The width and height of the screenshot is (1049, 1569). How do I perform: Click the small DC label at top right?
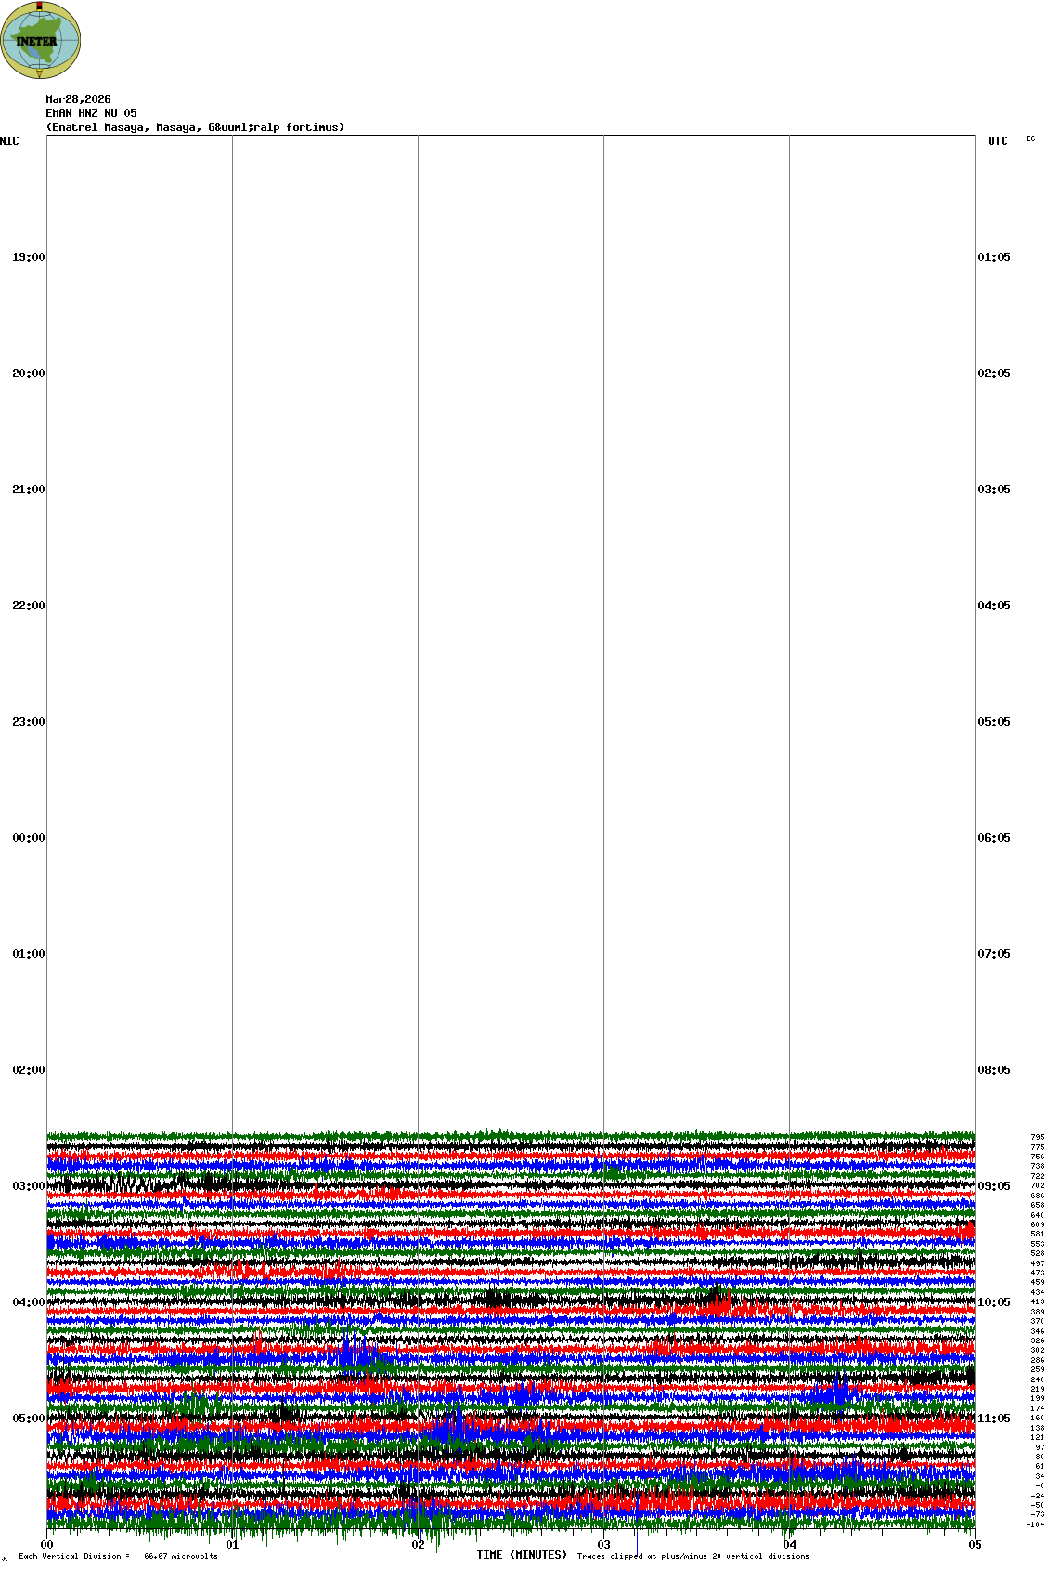point(1030,139)
